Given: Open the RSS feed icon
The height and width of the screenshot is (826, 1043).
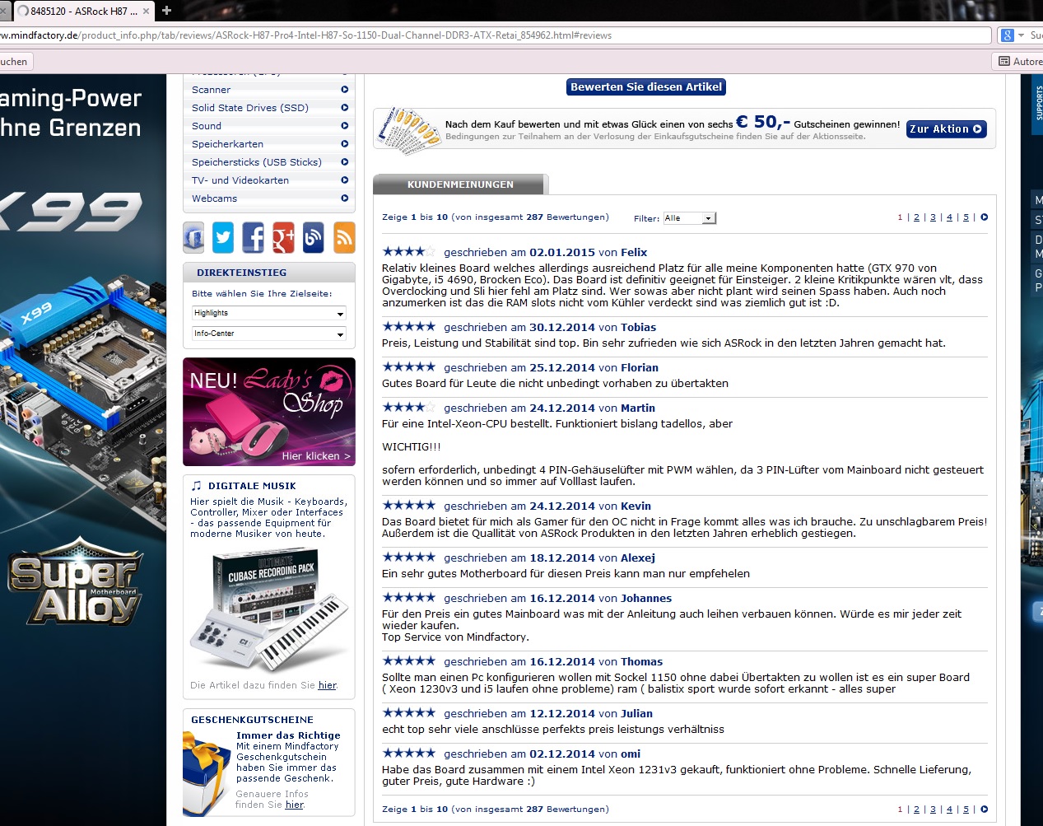Looking at the screenshot, I should [x=344, y=237].
